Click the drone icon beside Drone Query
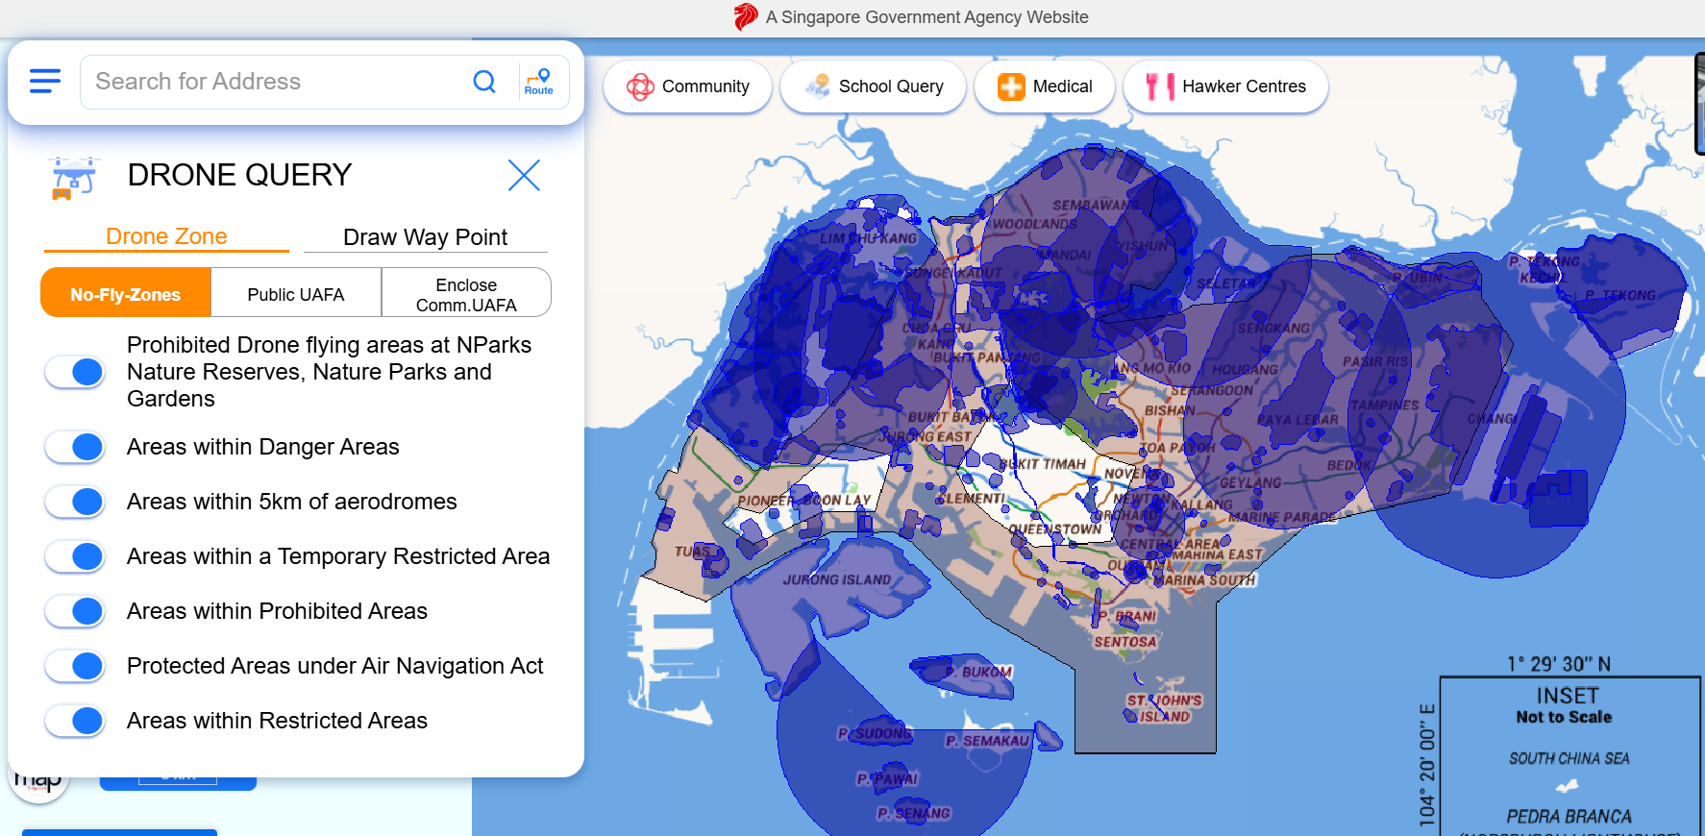Image resolution: width=1705 pixels, height=836 pixels. click(x=73, y=178)
